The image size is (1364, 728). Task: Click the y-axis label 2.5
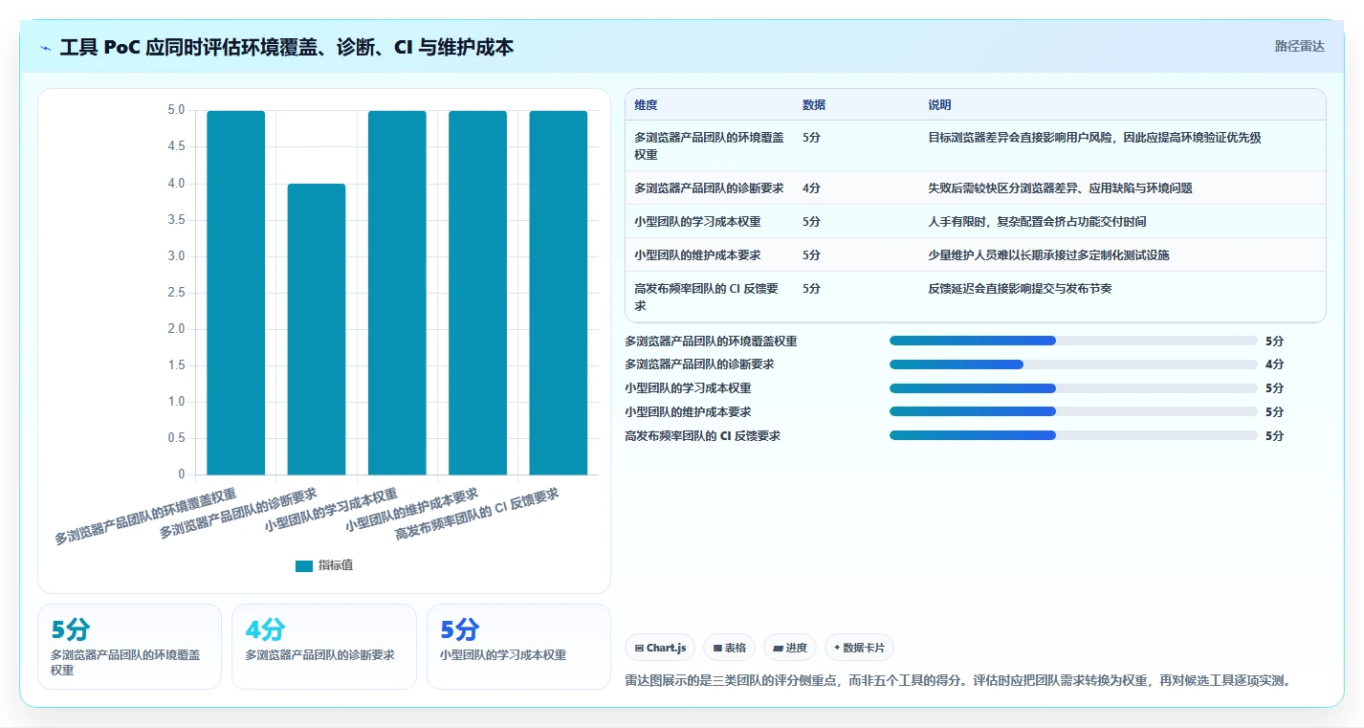[x=176, y=293]
